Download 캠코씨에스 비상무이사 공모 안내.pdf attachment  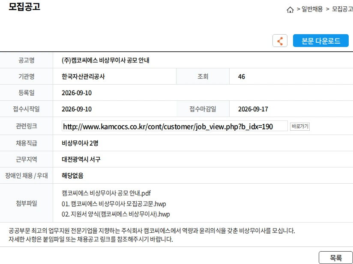click(106, 193)
